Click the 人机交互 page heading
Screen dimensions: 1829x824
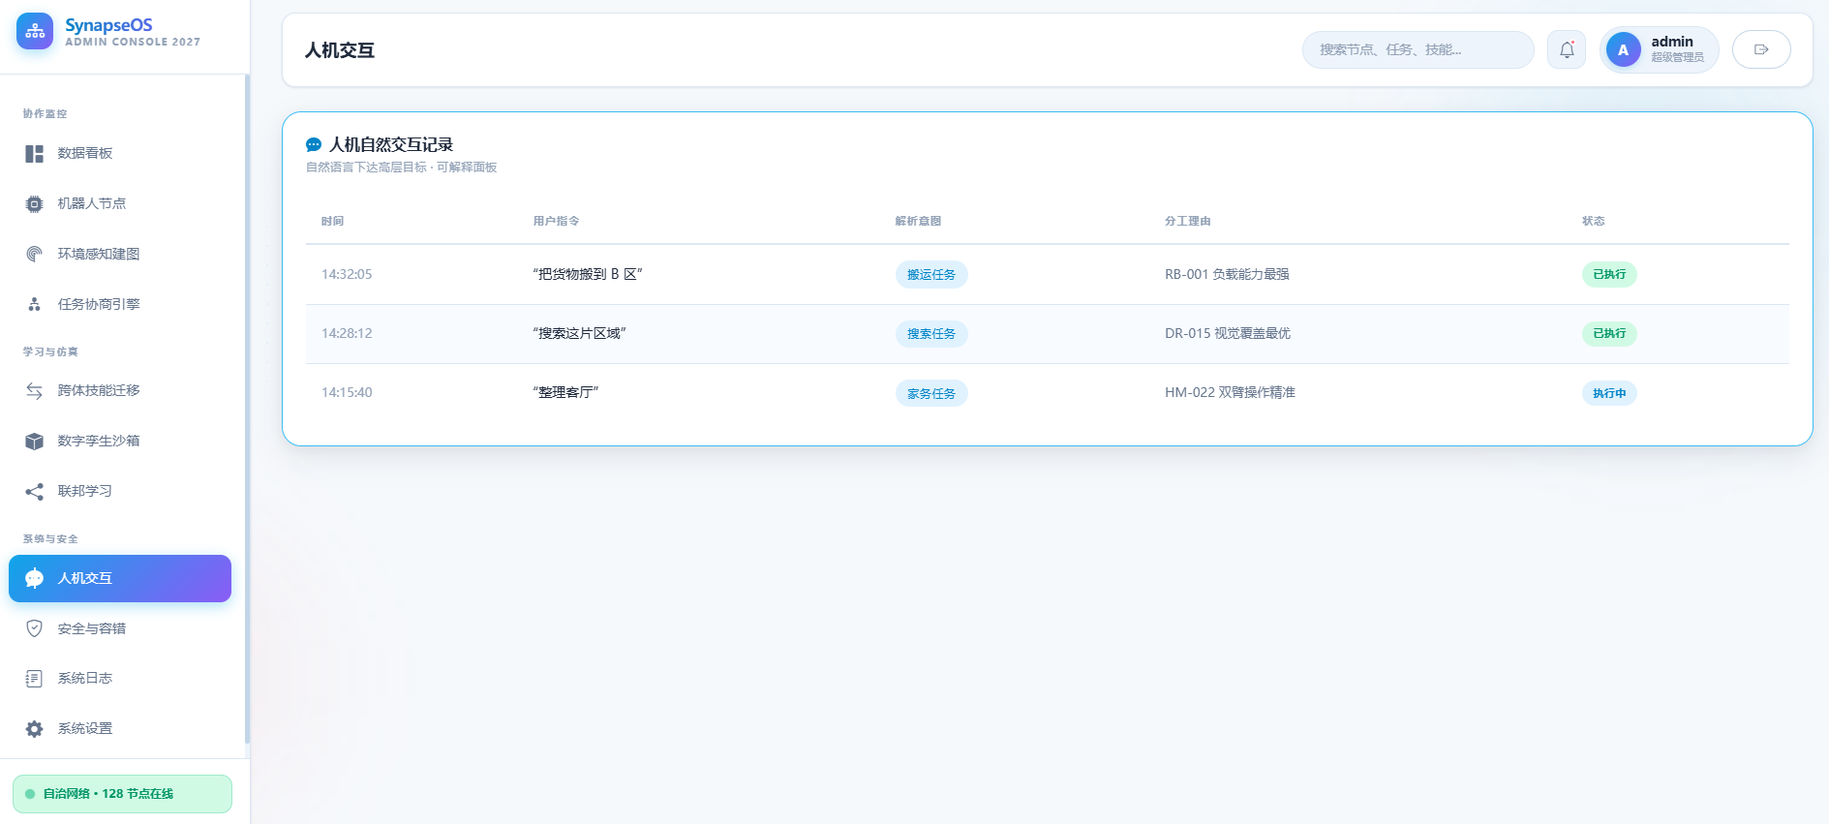pos(340,50)
